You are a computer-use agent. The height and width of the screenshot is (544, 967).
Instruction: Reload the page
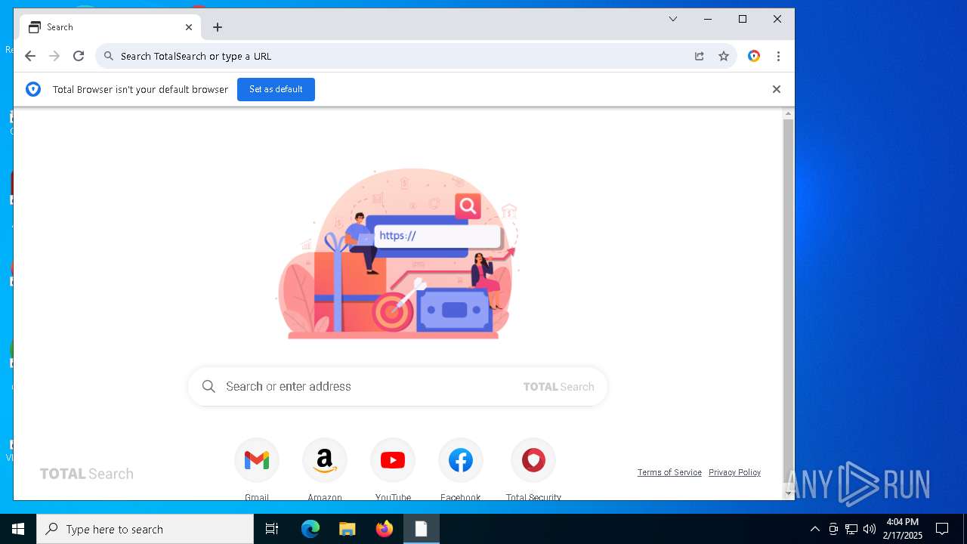(x=79, y=56)
